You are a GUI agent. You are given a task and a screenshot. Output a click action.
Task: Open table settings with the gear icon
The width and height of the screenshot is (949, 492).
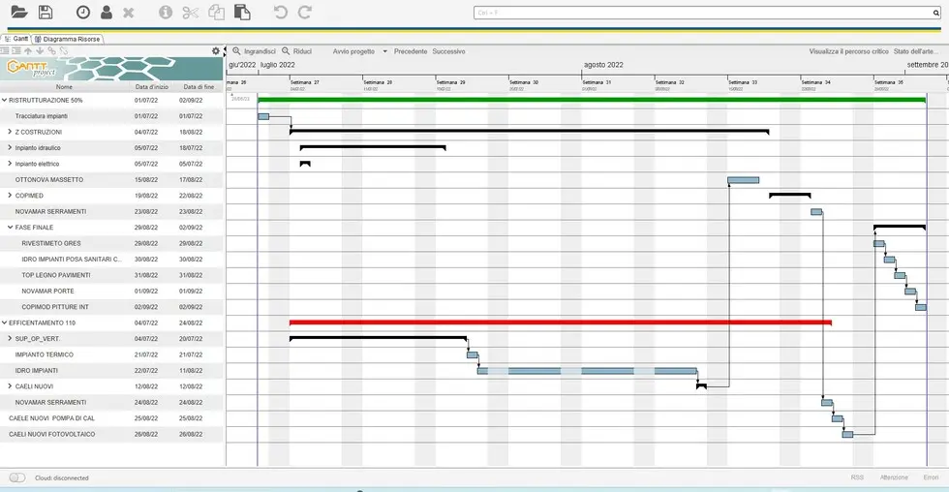(216, 50)
